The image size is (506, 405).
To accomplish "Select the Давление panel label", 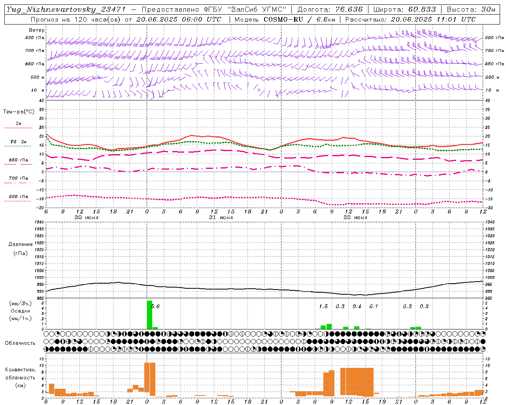I will point(21,244).
